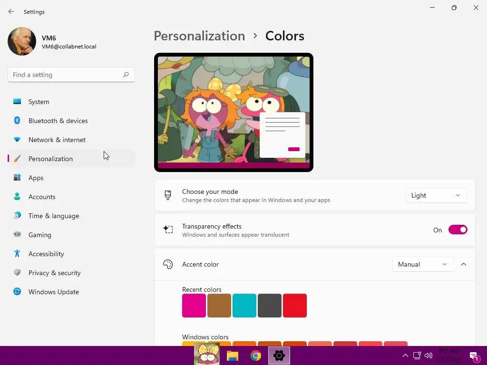Image resolution: width=487 pixels, height=365 pixels.
Task: Click the Transparency effects sparkle icon
Action: (168, 230)
